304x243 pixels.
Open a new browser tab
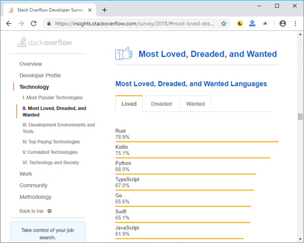click(104, 10)
